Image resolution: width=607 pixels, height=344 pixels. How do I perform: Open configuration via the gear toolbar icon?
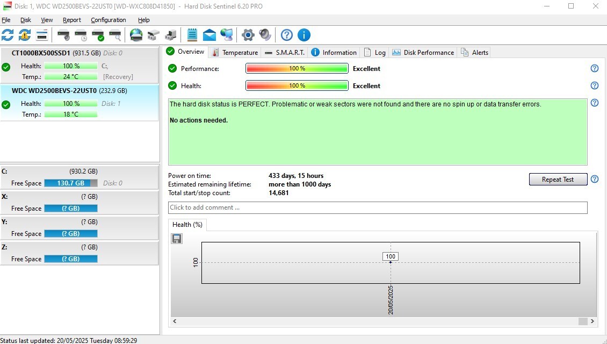[x=248, y=35]
